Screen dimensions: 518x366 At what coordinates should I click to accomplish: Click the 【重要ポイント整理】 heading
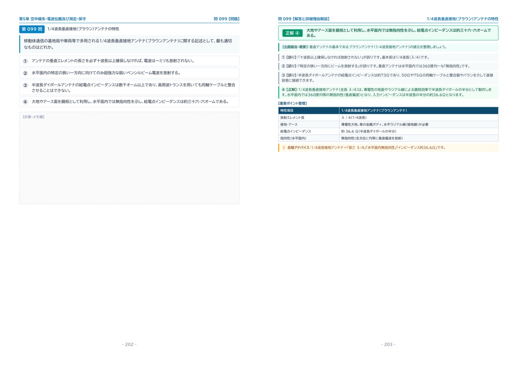[293, 103]
